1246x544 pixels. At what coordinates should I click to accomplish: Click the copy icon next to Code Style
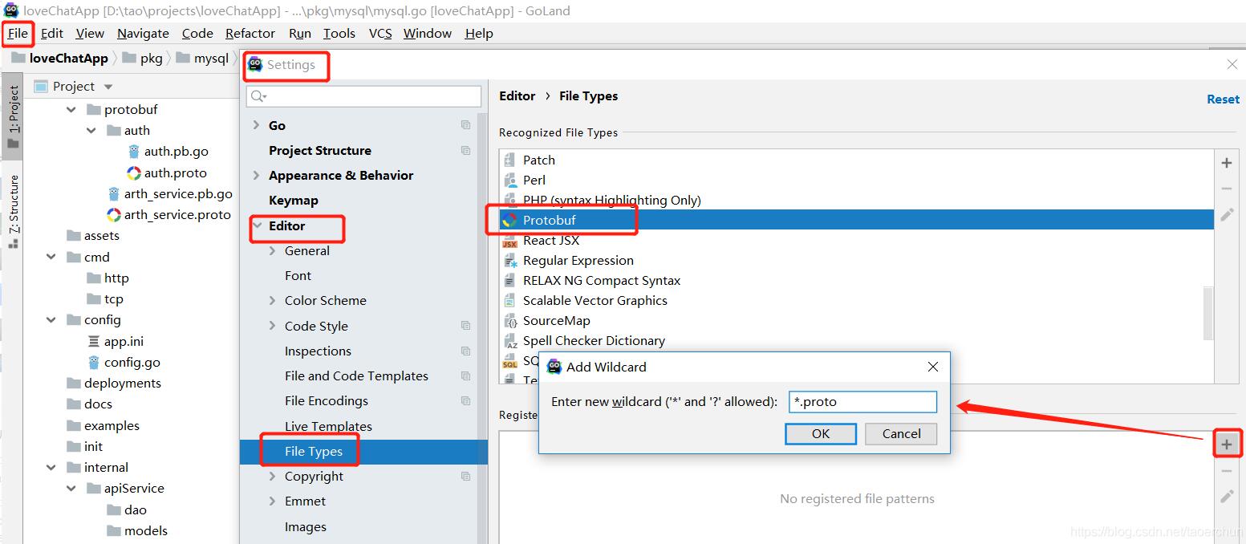coord(465,326)
